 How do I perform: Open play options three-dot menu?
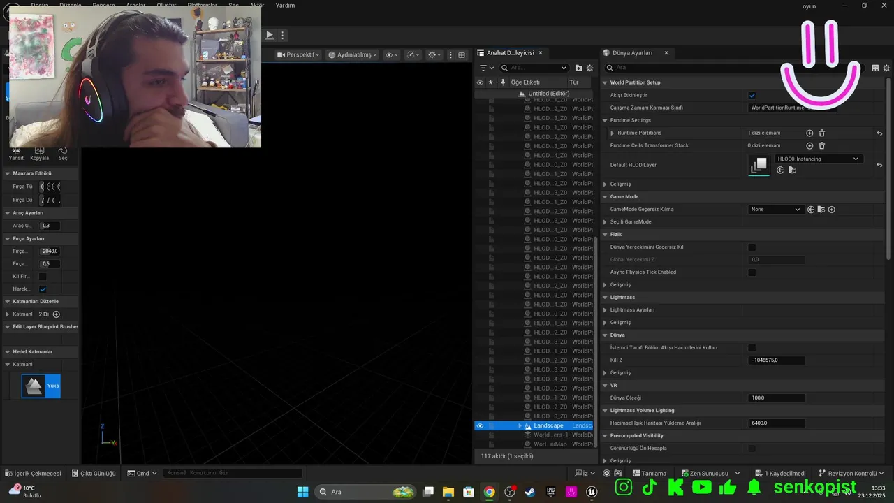[x=283, y=35]
